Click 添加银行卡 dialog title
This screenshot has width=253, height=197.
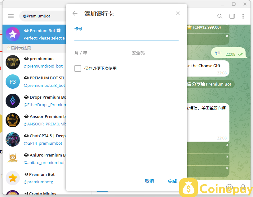(99, 14)
